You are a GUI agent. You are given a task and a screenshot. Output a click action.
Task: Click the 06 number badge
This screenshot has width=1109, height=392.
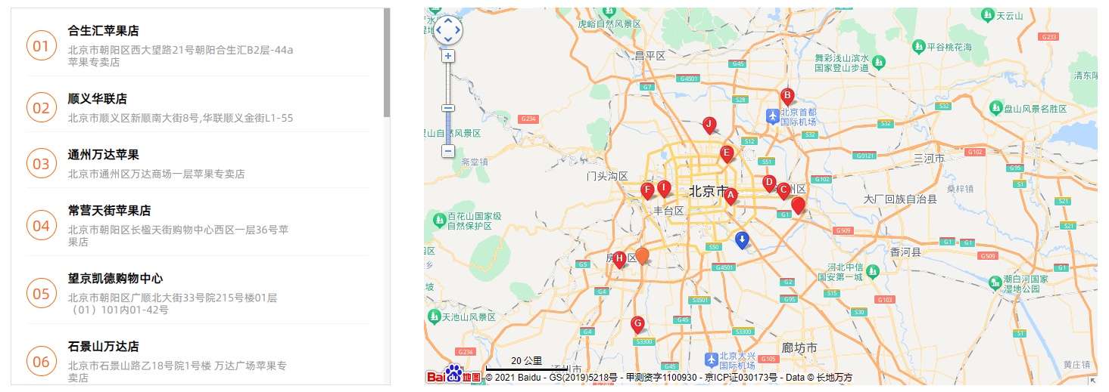click(x=41, y=362)
